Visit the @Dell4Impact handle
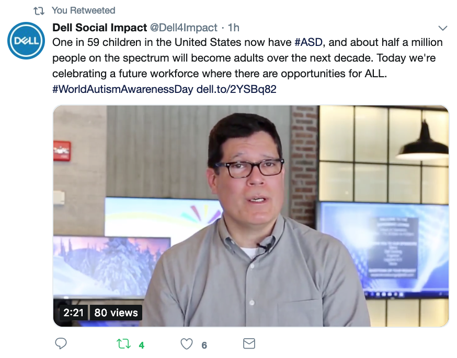Viewport: 457px width, 358px height. click(184, 28)
